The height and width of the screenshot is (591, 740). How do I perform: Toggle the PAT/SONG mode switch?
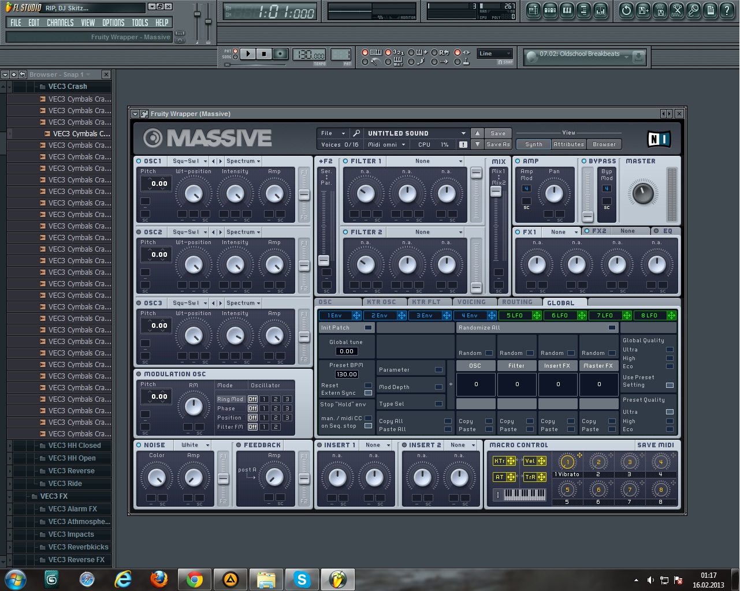tap(236, 54)
